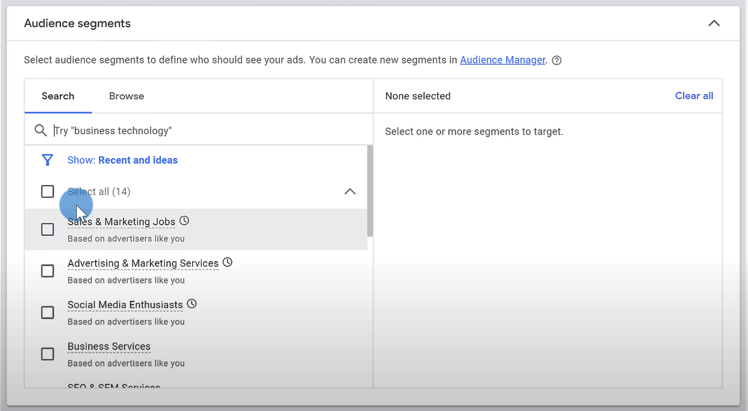Select the Search tab
This screenshot has height=411, width=748.
tap(58, 95)
